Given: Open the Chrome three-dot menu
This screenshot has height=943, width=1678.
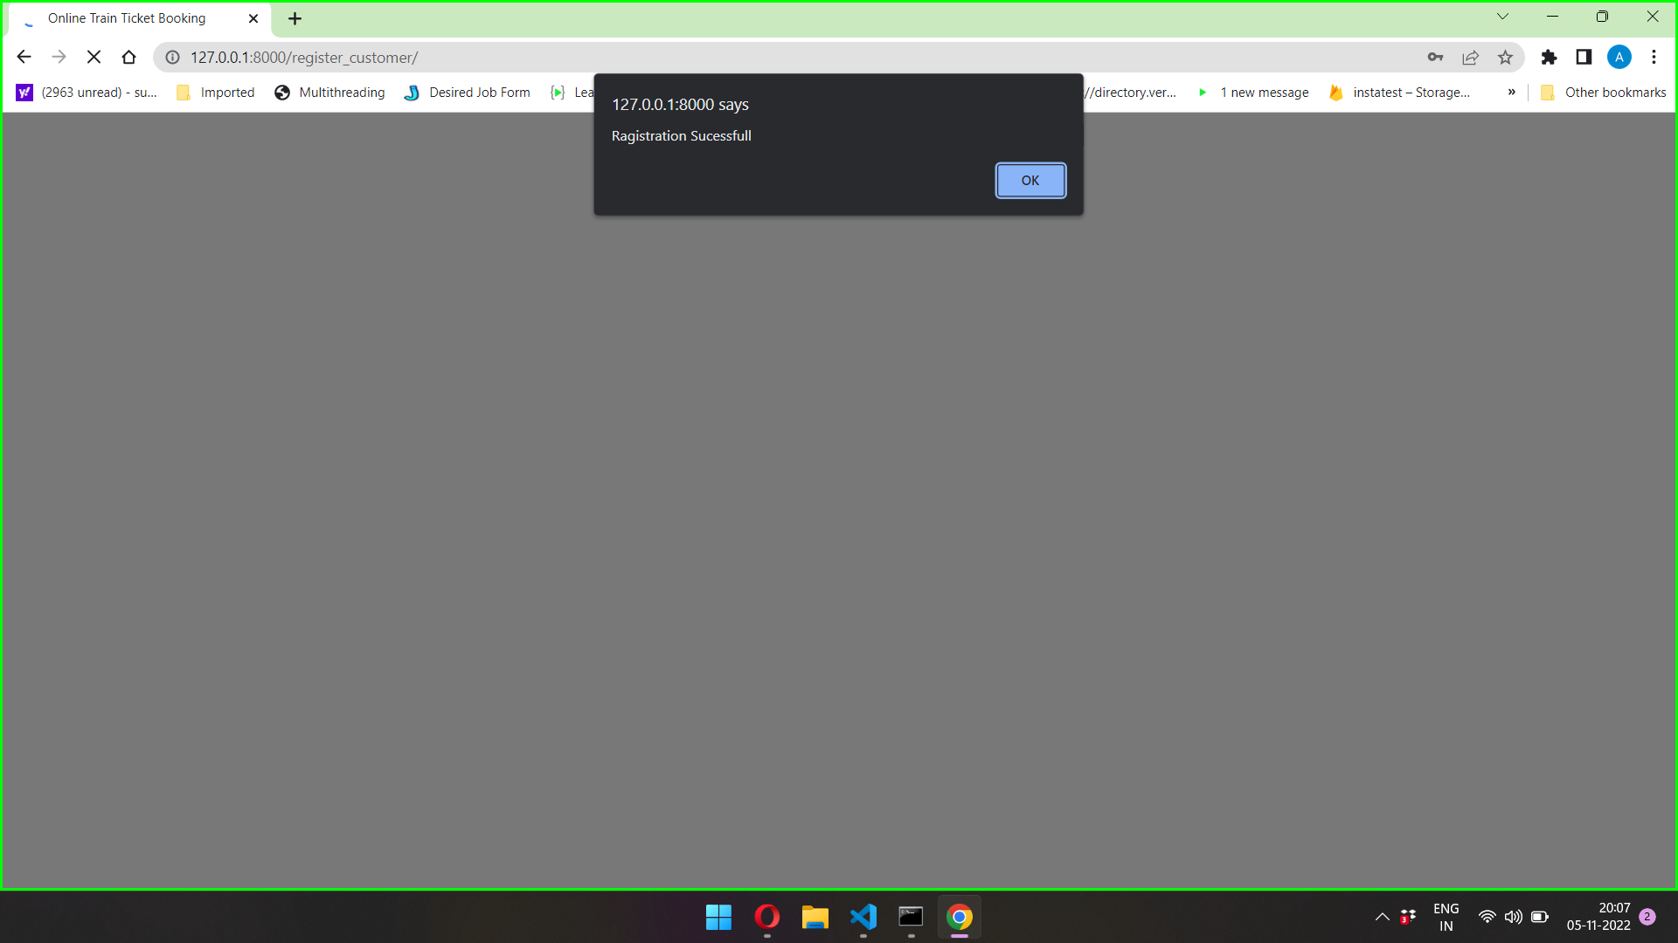Looking at the screenshot, I should pyautogui.click(x=1654, y=57).
